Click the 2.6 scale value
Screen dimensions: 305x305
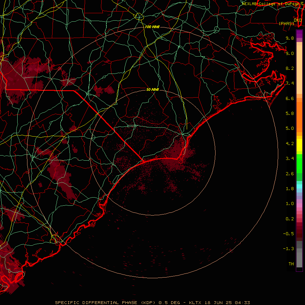coord(290,174)
